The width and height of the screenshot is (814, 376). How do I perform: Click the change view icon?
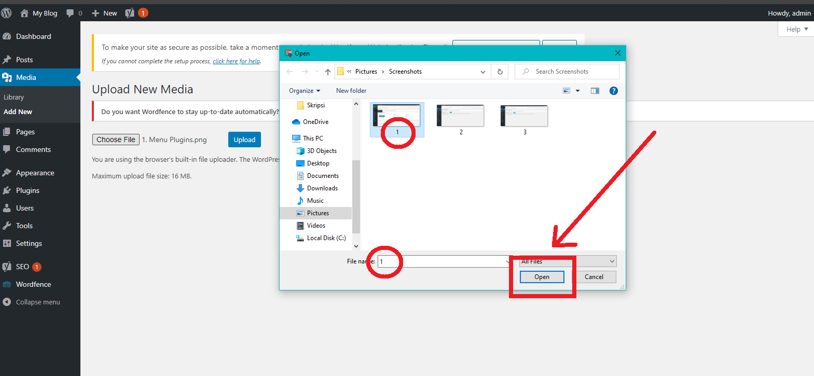point(567,91)
